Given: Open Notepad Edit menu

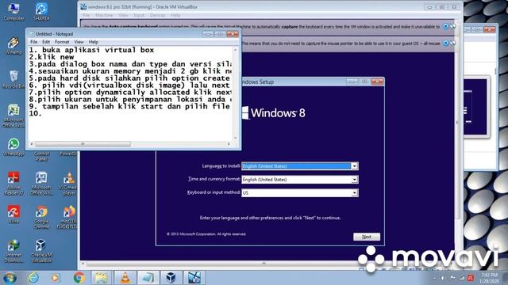Looking at the screenshot, I should pos(46,42).
